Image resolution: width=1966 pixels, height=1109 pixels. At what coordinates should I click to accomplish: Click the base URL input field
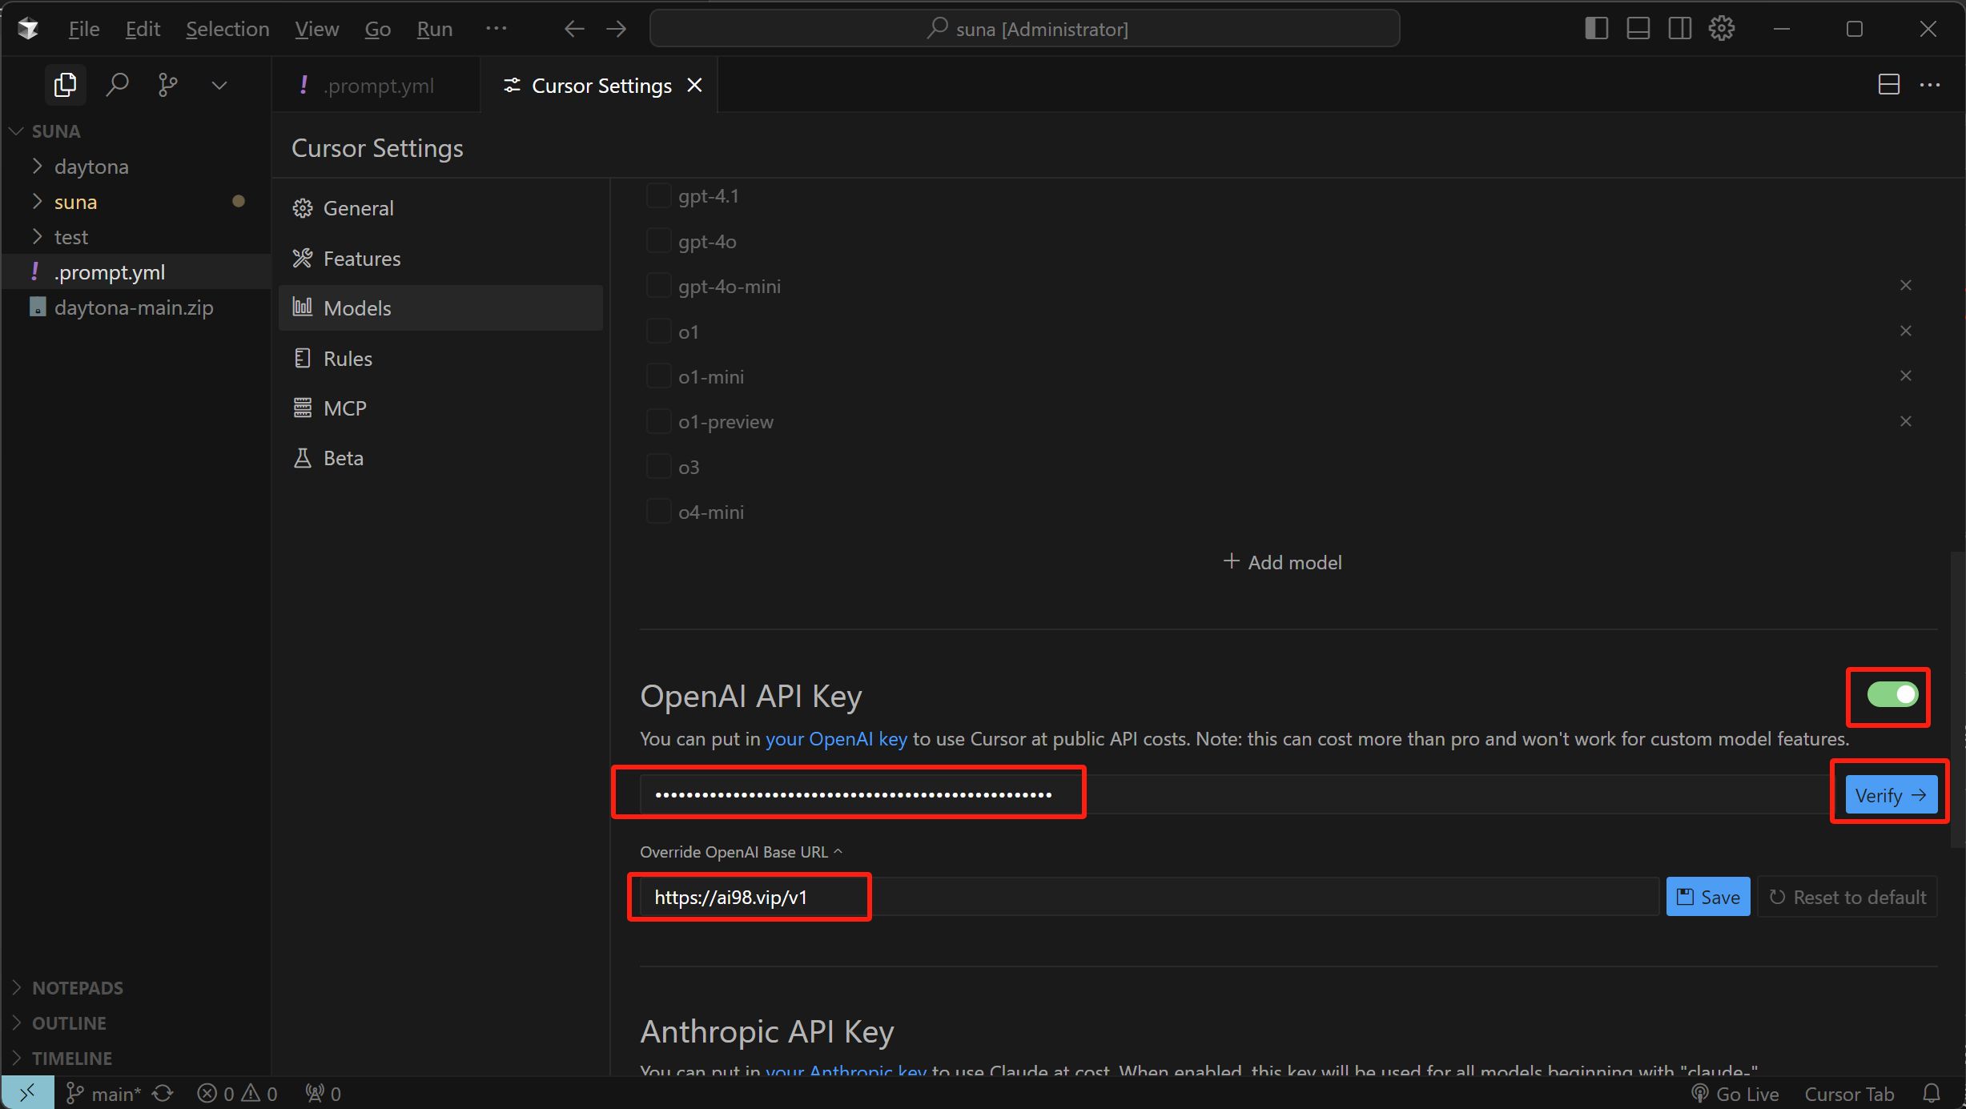click(x=1149, y=897)
